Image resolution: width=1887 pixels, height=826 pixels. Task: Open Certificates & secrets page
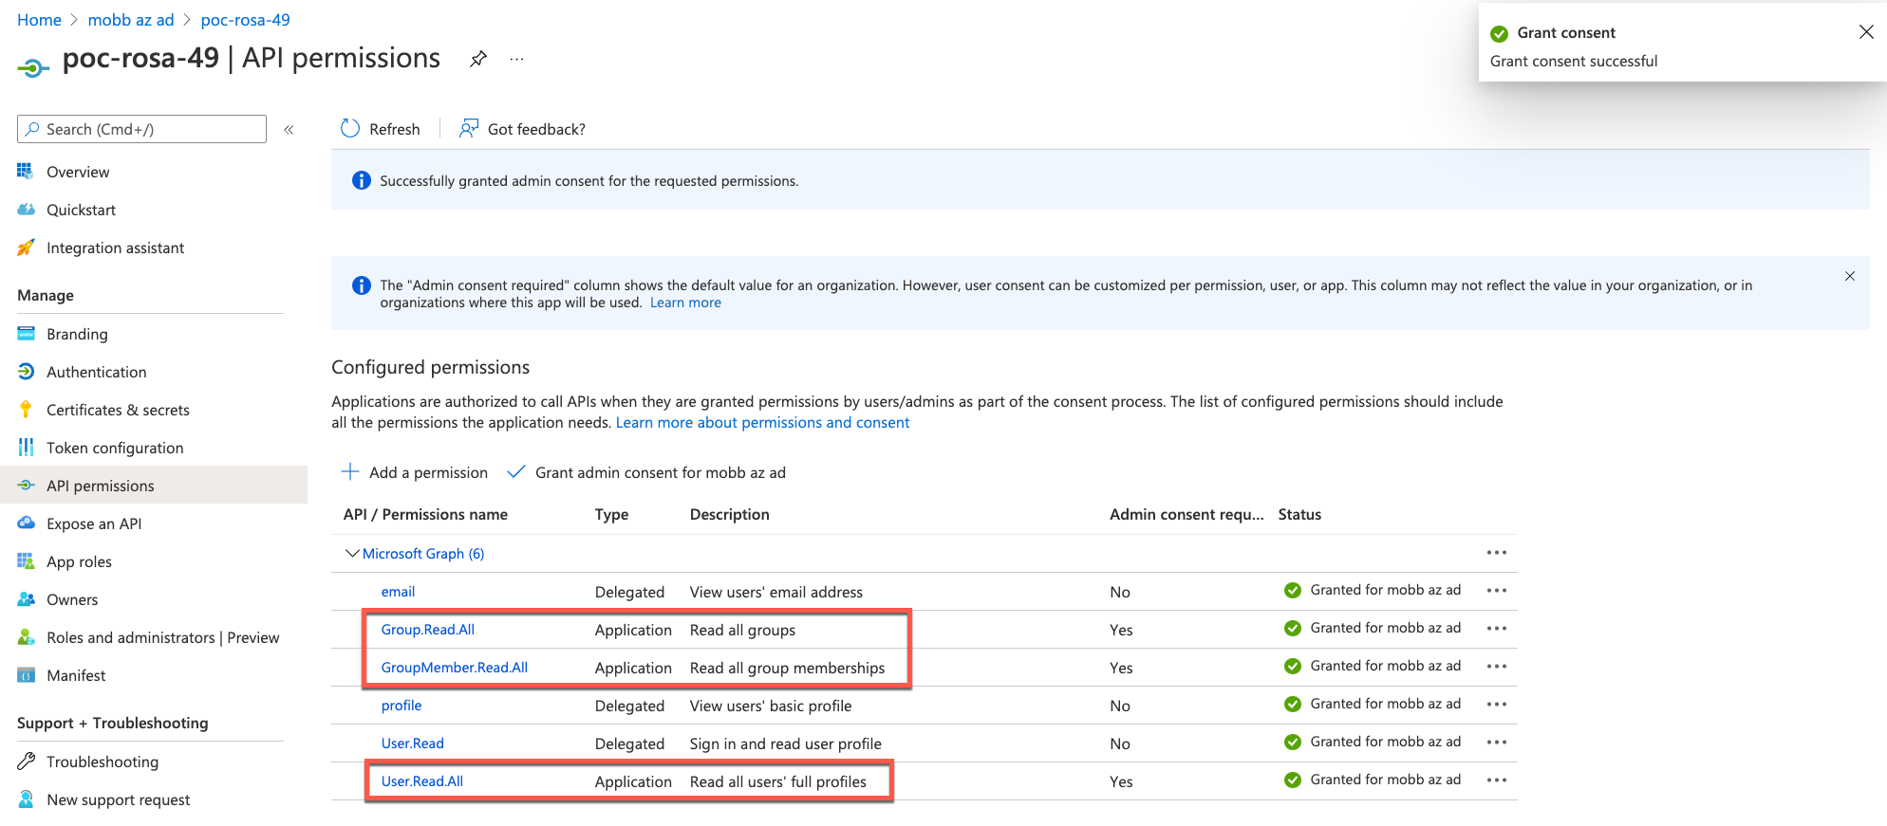[x=118, y=410]
